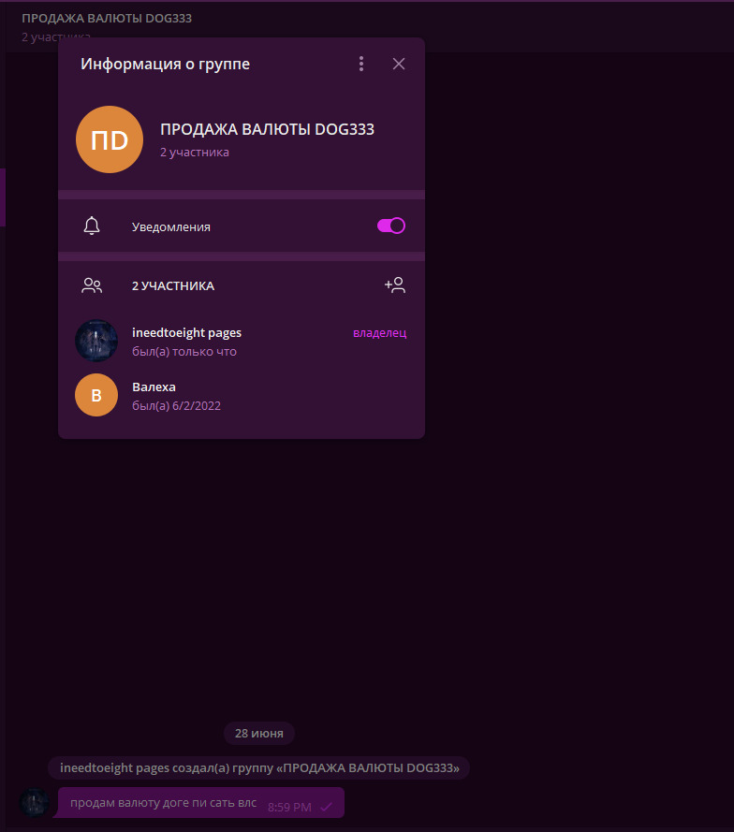Click the orange ПD group avatar
Viewport: 734px width, 832px height.
tap(110, 139)
